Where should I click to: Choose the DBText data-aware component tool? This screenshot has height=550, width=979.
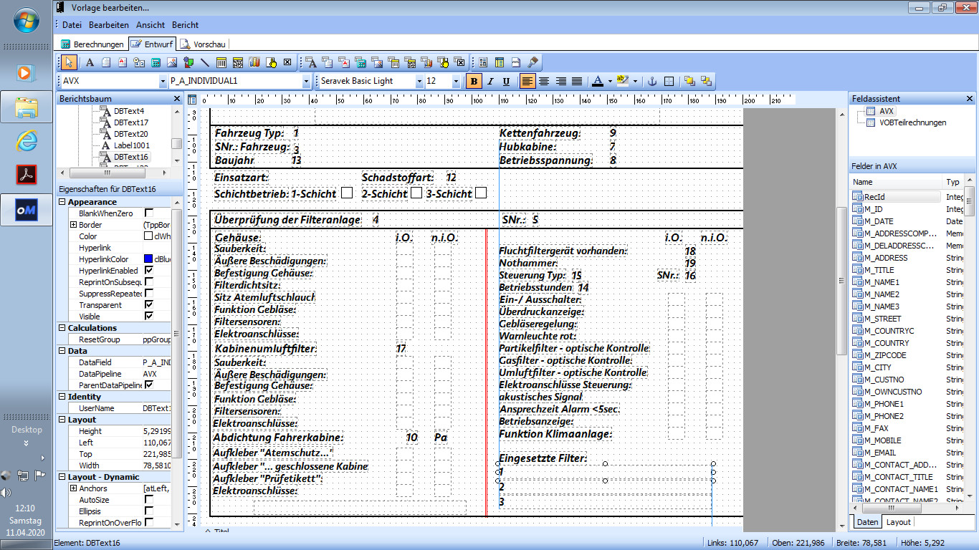point(311,62)
